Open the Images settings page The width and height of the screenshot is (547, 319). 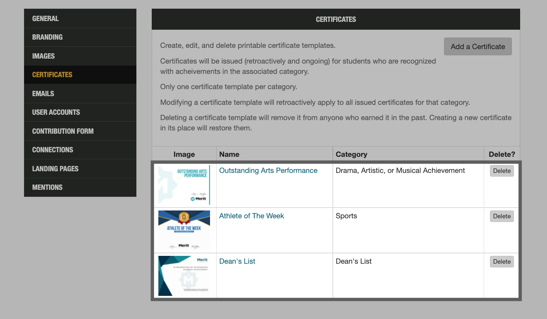point(43,56)
